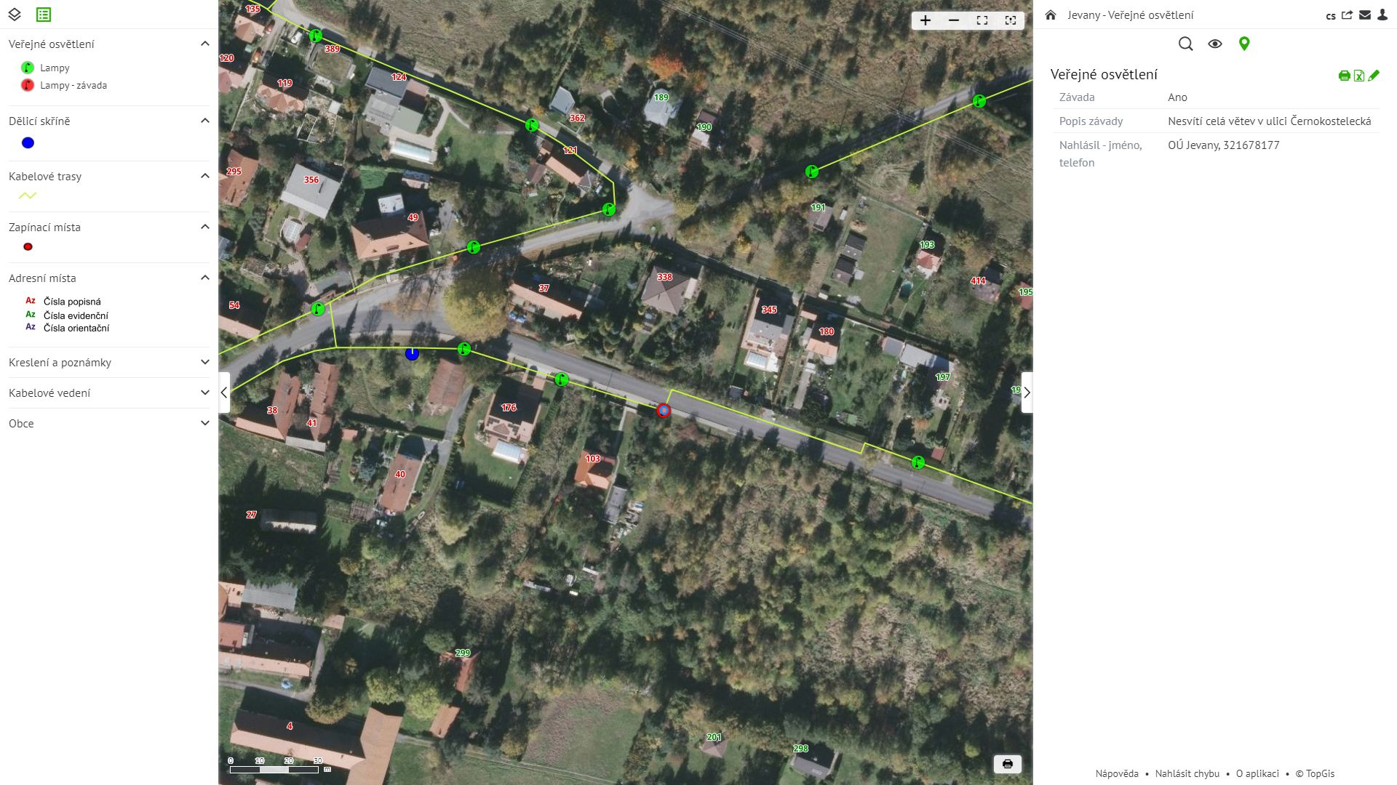Open the Nápověda link
This screenshot has height=785, width=1397.
tap(1117, 773)
